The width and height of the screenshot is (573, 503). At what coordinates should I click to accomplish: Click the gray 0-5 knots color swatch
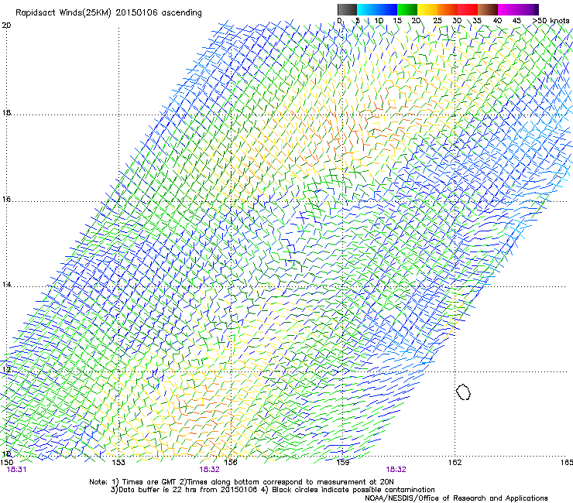click(347, 9)
